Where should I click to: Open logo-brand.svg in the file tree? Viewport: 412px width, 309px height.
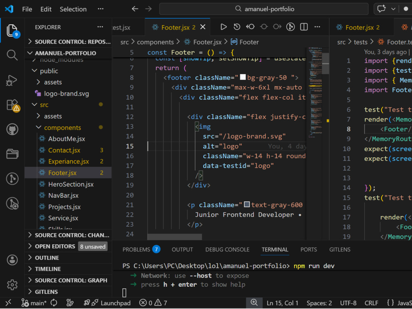pyautogui.click(x=66, y=94)
